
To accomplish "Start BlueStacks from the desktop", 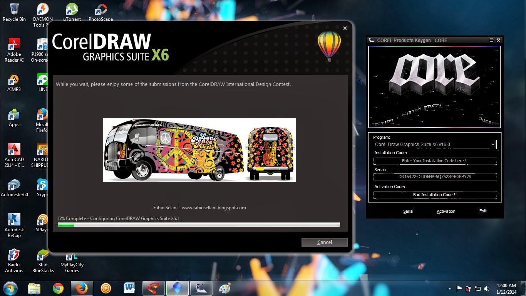I will [x=42, y=254].
